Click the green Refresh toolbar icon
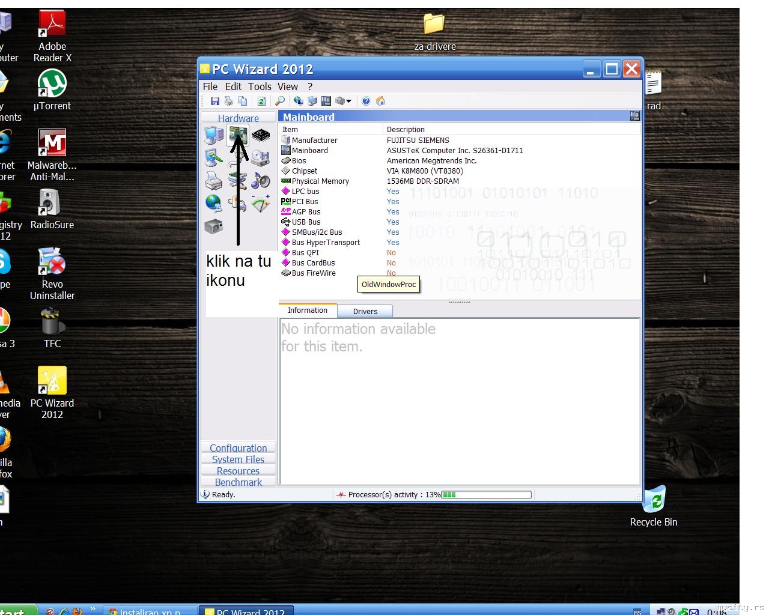This screenshot has width=769, height=615. pos(261,101)
